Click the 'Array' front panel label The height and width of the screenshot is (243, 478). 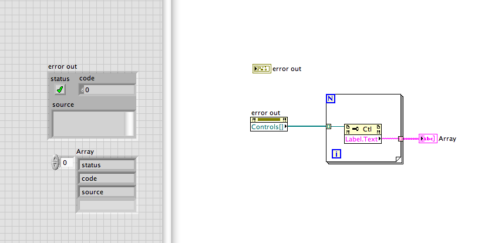pyautogui.click(x=85, y=151)
